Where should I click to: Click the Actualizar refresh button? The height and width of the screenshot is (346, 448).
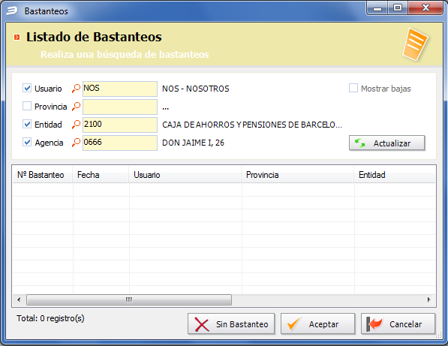coord(387,143)
